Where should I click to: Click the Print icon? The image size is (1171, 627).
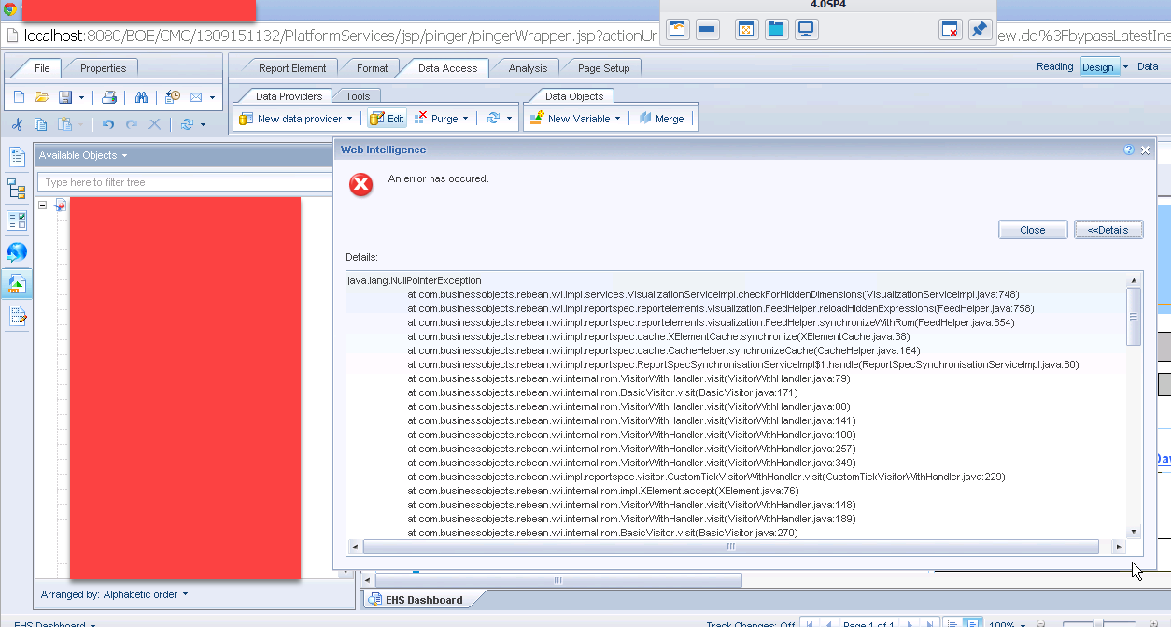(109, 97)
